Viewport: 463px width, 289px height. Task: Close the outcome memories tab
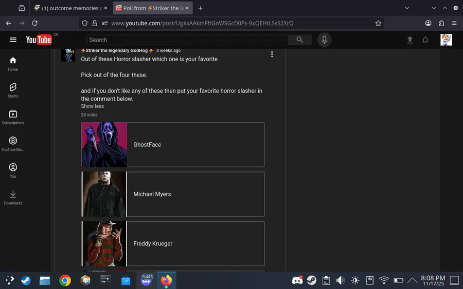point(105,8)
